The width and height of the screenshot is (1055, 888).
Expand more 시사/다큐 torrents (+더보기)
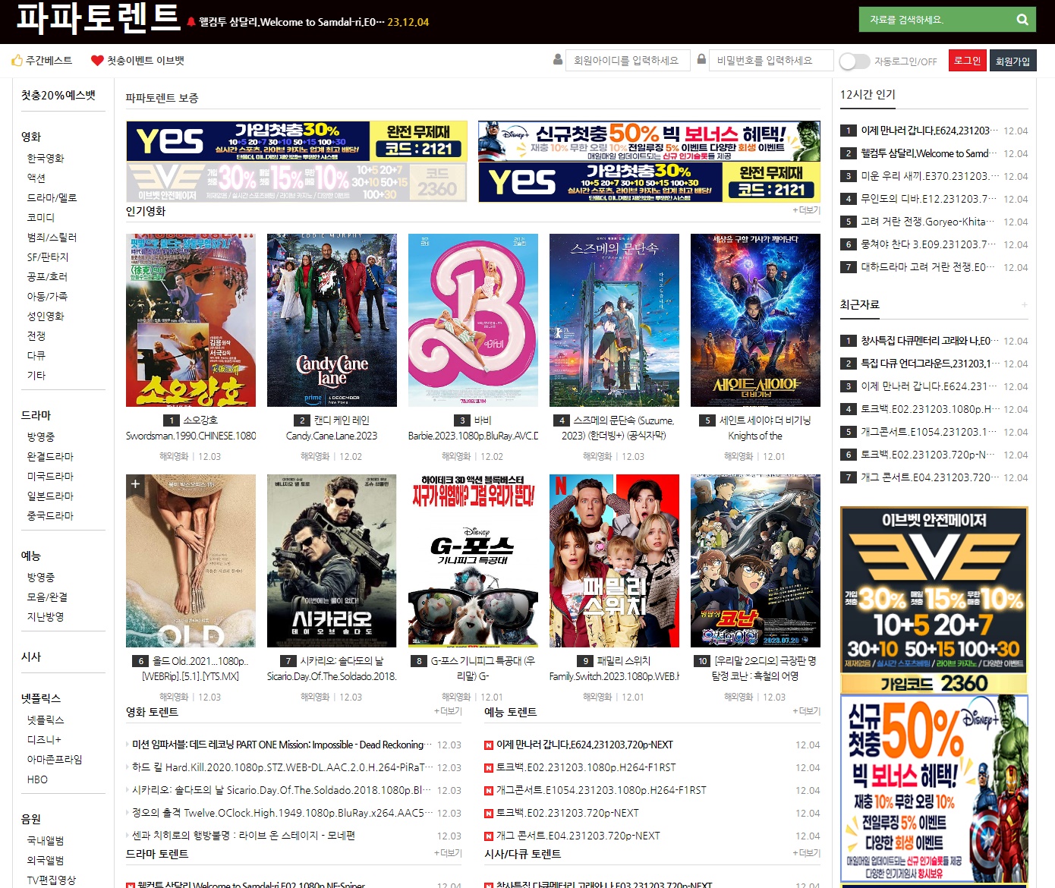click(x=806, y=853)
